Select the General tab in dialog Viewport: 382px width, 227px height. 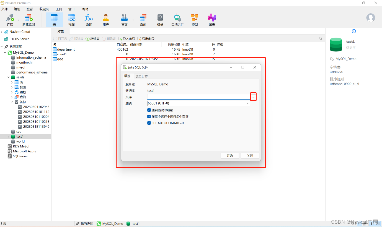click(x=127, y=76)
